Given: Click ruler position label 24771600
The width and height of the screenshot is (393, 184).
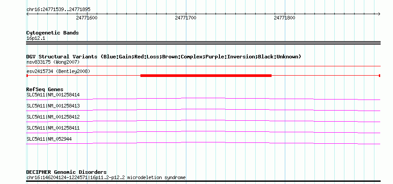Looking at the screenshot, I should point(87,18).
